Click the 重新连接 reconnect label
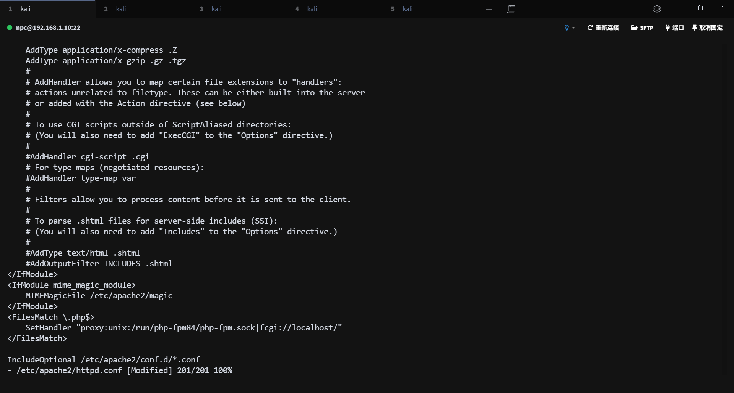This screenshot has height=393, width=734. click(607, 27)
